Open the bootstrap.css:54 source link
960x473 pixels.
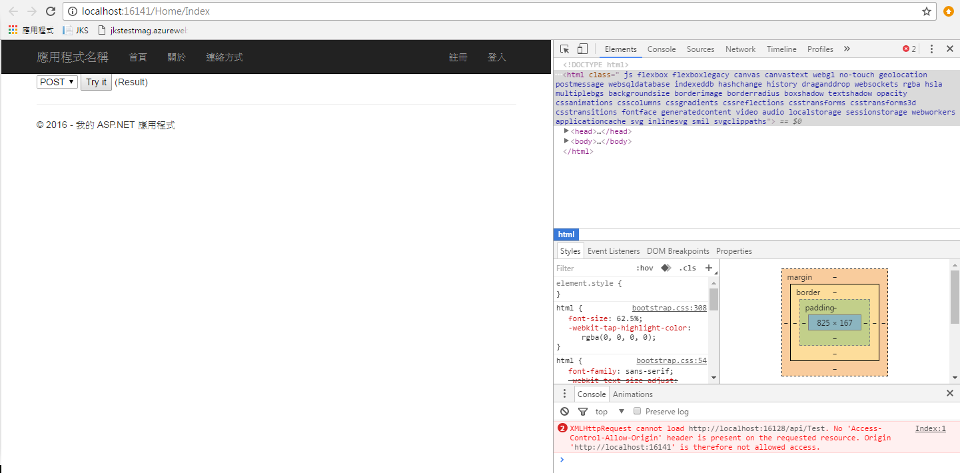[672, 360]
